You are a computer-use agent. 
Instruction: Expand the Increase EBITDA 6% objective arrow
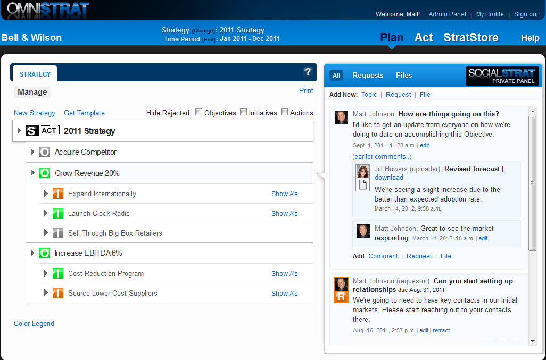pos(32,253)
